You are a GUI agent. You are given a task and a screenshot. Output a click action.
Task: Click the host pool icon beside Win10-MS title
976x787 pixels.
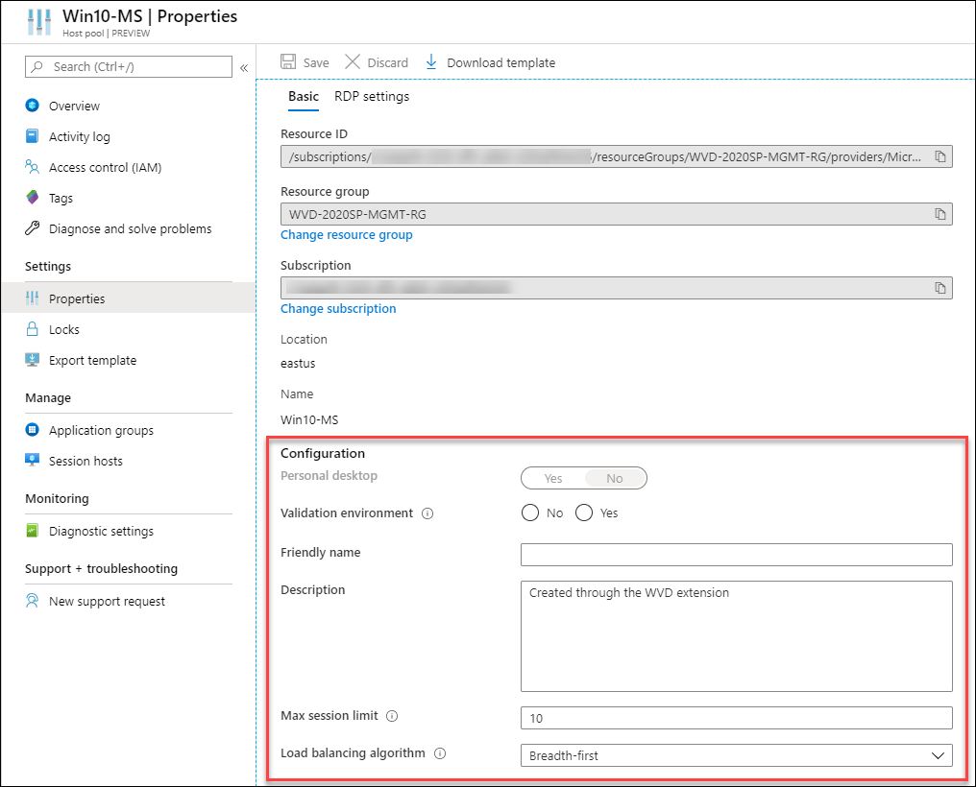(39, 22)
